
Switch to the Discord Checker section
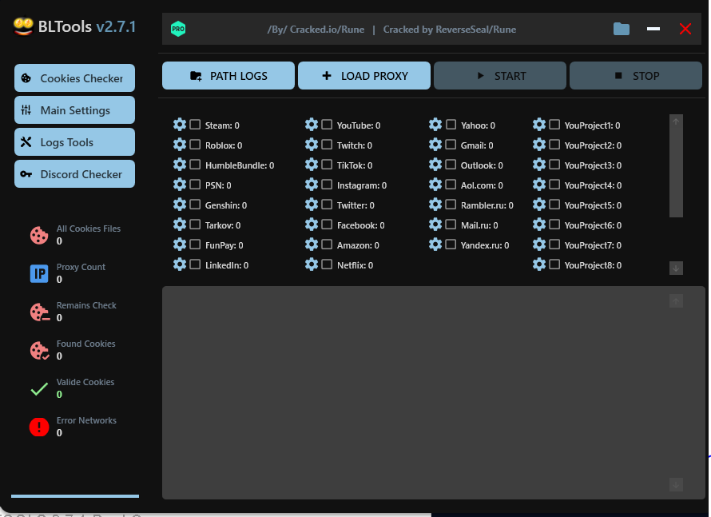(74, 174)
